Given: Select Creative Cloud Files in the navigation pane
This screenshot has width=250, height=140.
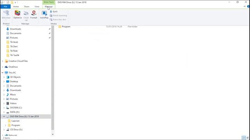Looking at the screenshot, I should 18,61.
